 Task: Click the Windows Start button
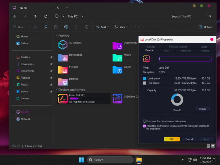pyautogui.click(x=81, y=160)
